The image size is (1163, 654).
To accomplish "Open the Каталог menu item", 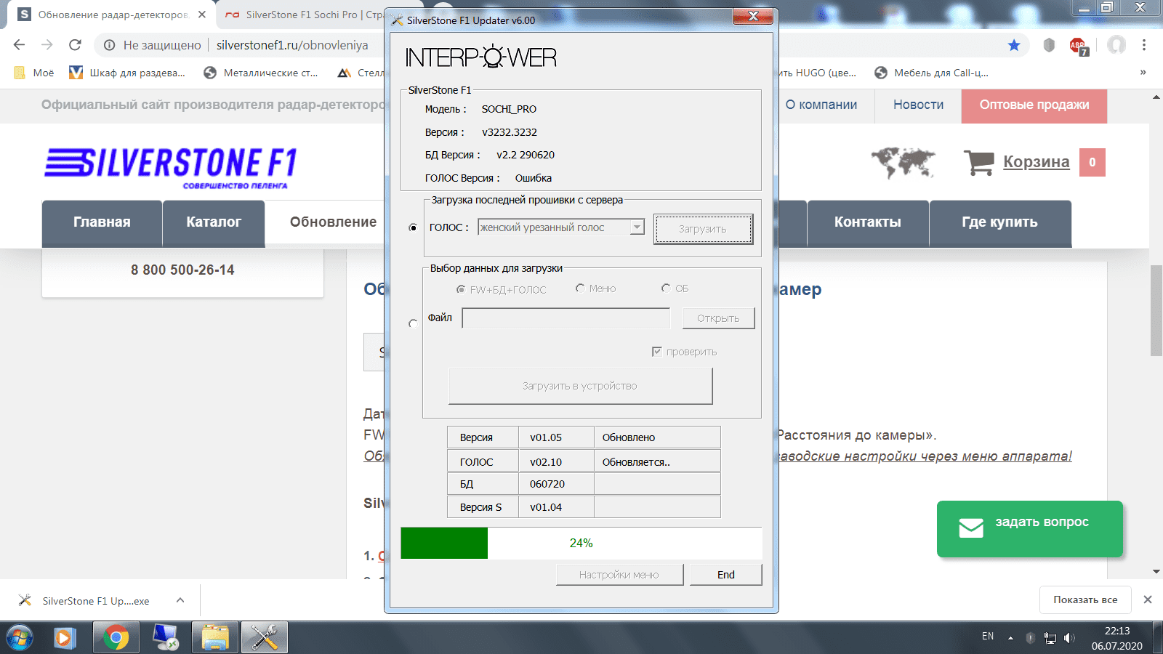I will tap(214, 222).
